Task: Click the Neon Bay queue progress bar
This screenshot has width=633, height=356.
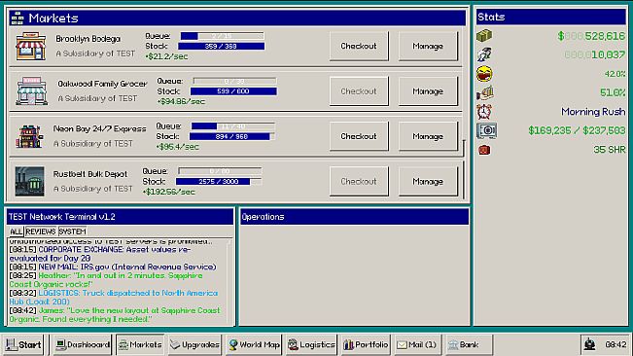Action: [x=233, y=126]
